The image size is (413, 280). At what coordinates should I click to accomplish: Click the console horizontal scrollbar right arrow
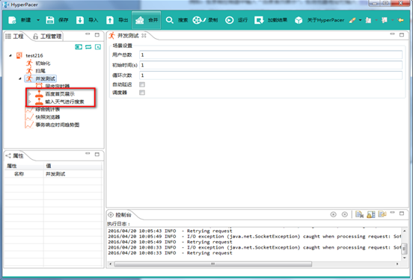click(x=397, y=264)
